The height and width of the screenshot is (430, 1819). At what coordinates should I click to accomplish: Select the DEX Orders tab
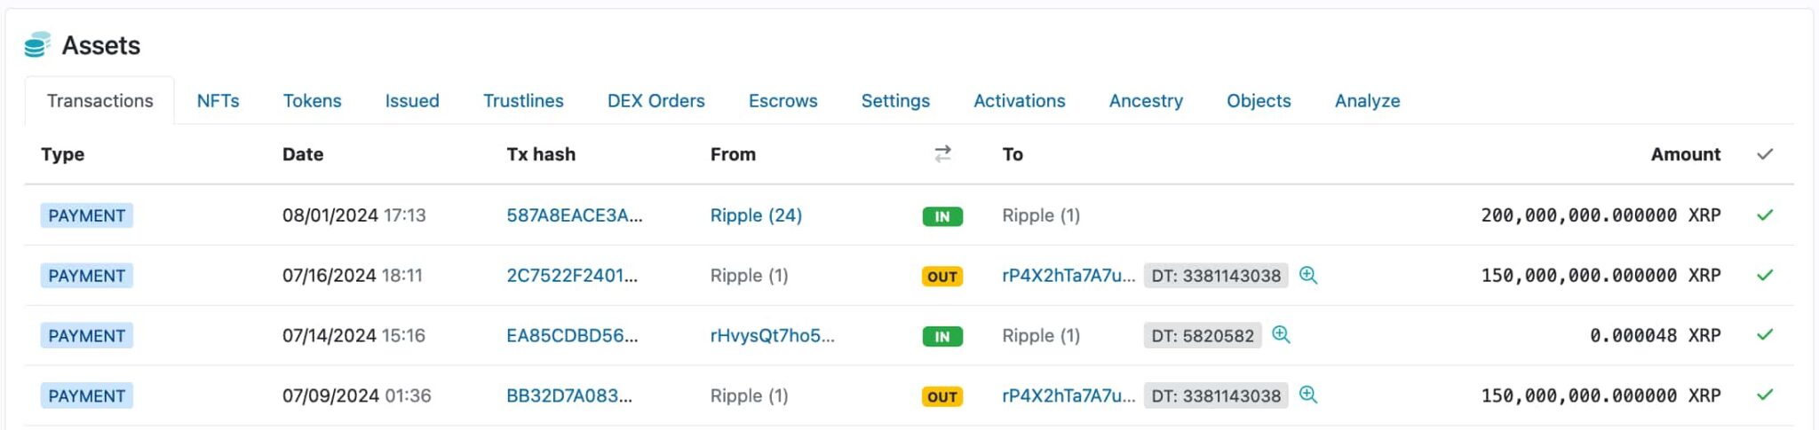(x=655, y=101)
